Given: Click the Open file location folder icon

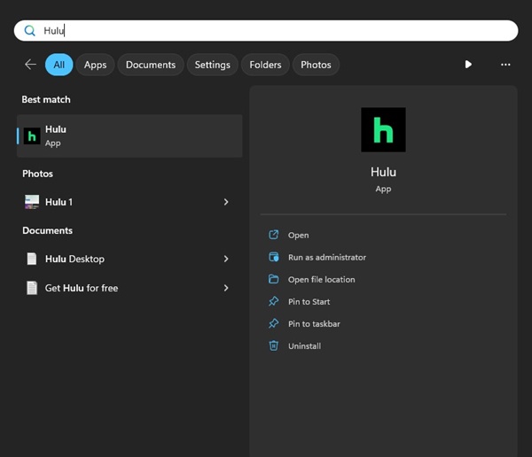Looking at the screenshot, I should click(x=273, y=279).
